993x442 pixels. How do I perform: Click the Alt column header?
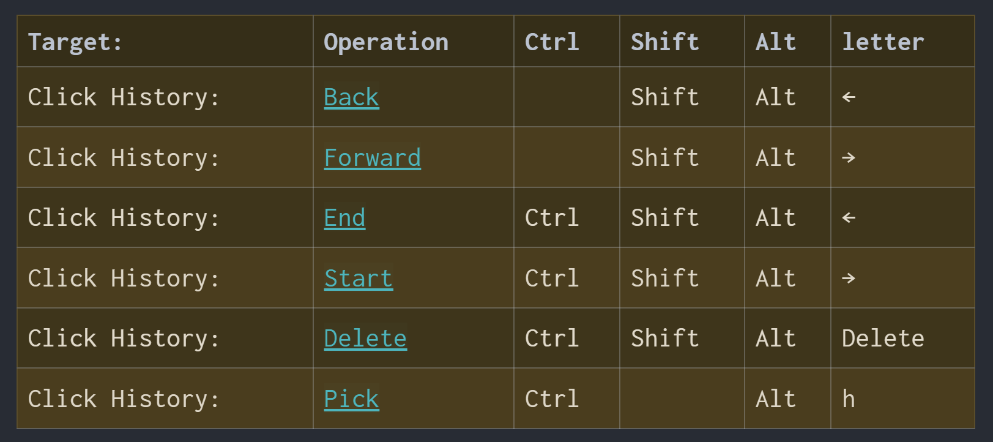(x=776, y=42)
